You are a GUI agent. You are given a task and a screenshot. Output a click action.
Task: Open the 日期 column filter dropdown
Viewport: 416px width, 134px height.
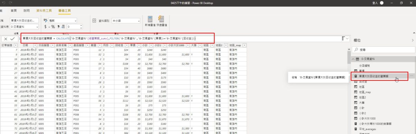pos(35,45)
